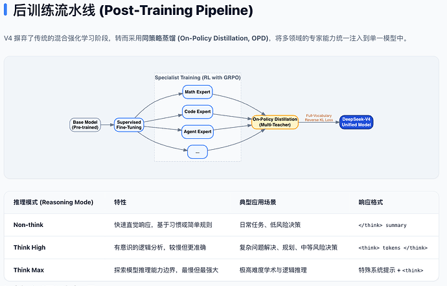Click the '响应格式' column header

[371, 202]
